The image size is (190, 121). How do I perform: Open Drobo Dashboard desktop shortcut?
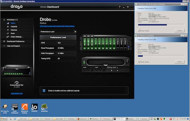tap(15, 109)
